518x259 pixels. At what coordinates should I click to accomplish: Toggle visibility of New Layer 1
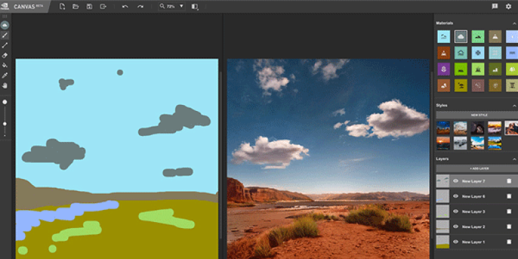pos(455,242)
